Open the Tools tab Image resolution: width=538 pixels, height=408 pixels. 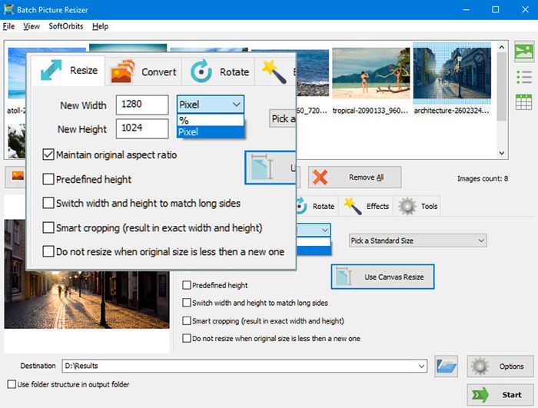pos(419,206)
